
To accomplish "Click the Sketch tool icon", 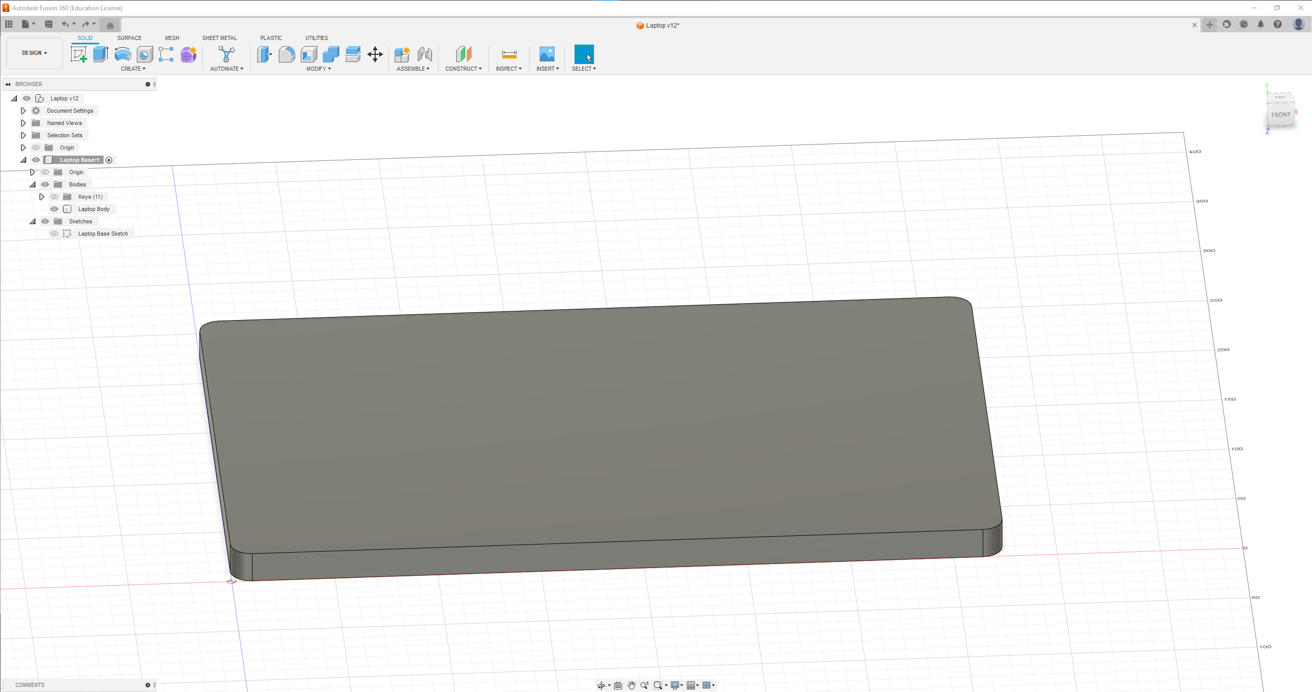I will coord(78,55).
